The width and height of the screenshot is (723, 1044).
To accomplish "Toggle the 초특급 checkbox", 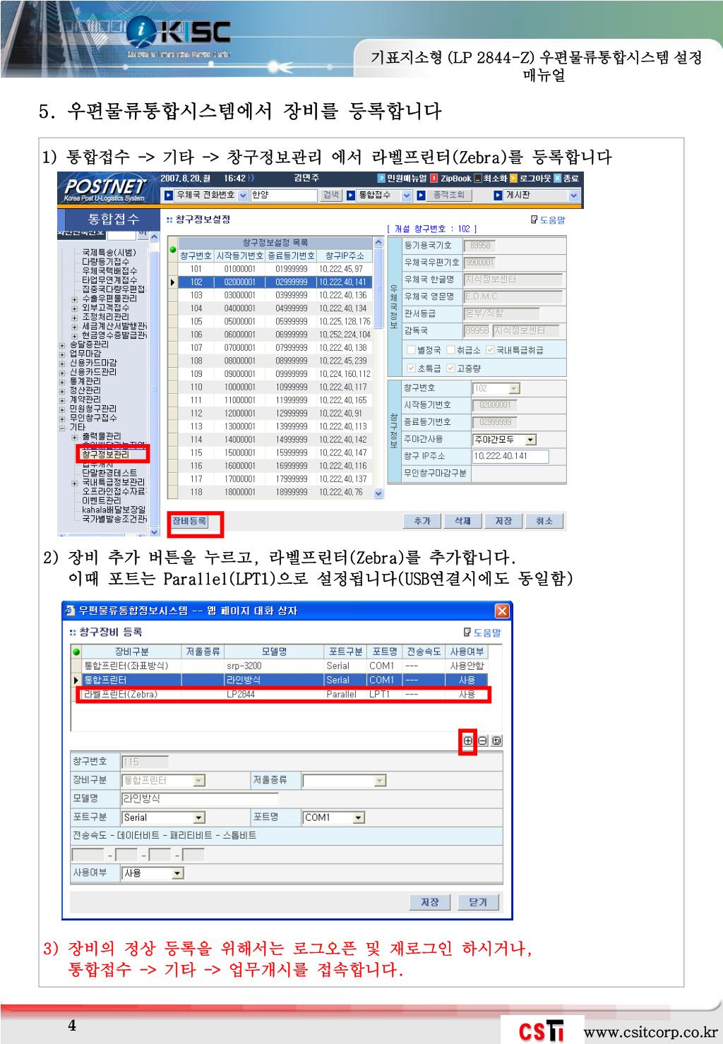I will [411, 368].
